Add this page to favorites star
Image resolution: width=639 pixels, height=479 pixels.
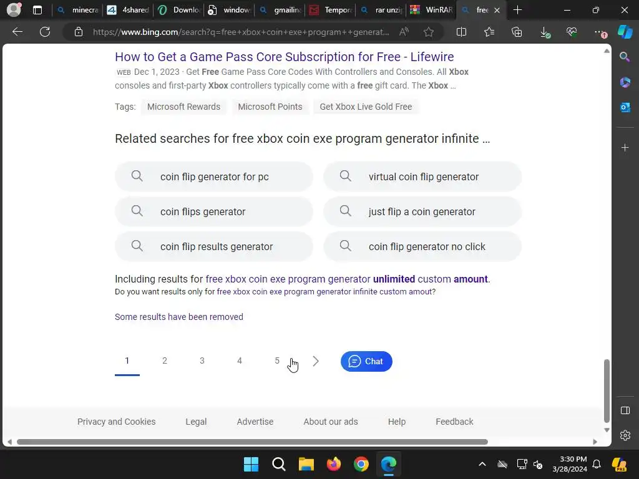click(428, 32)
